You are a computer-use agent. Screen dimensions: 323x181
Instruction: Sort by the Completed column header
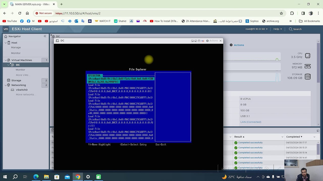click(x=294, y=137)
